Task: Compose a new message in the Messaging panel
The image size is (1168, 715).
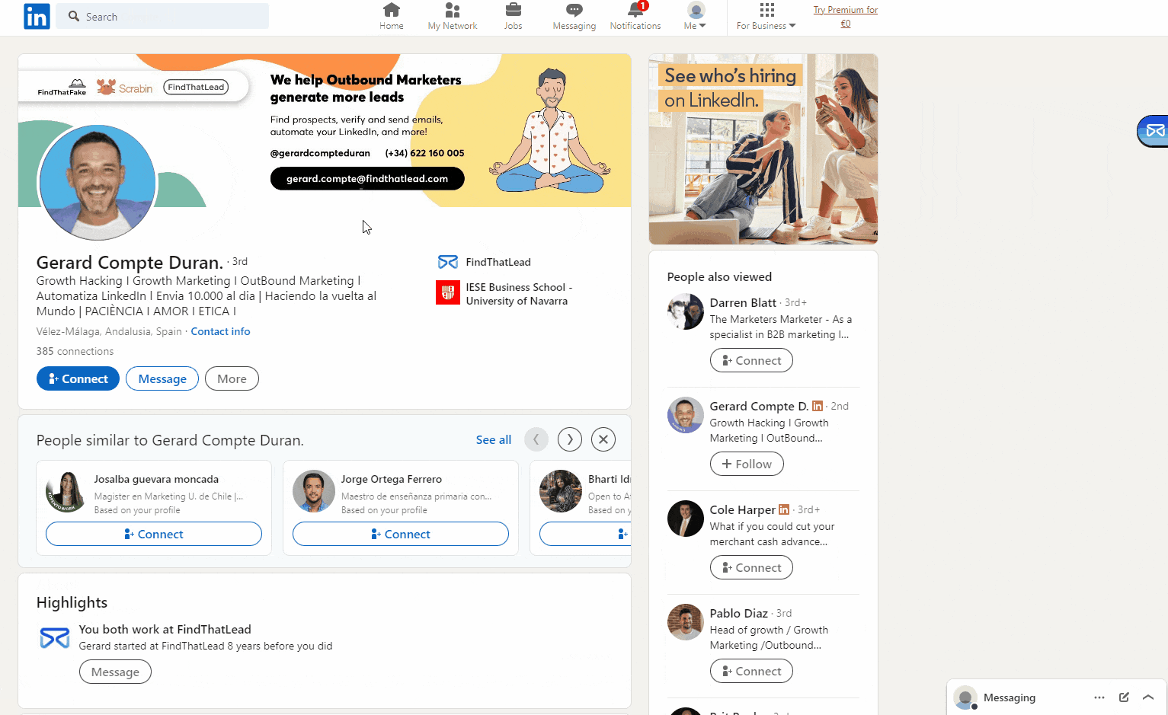Action: 1124,697
